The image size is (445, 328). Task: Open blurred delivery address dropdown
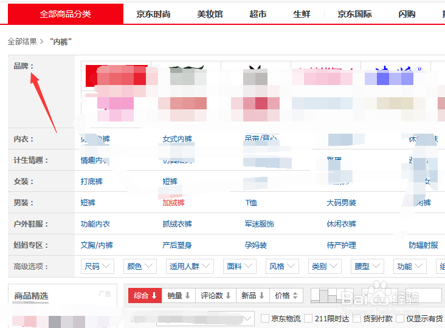pyautogui.click(x=205, y=319)
